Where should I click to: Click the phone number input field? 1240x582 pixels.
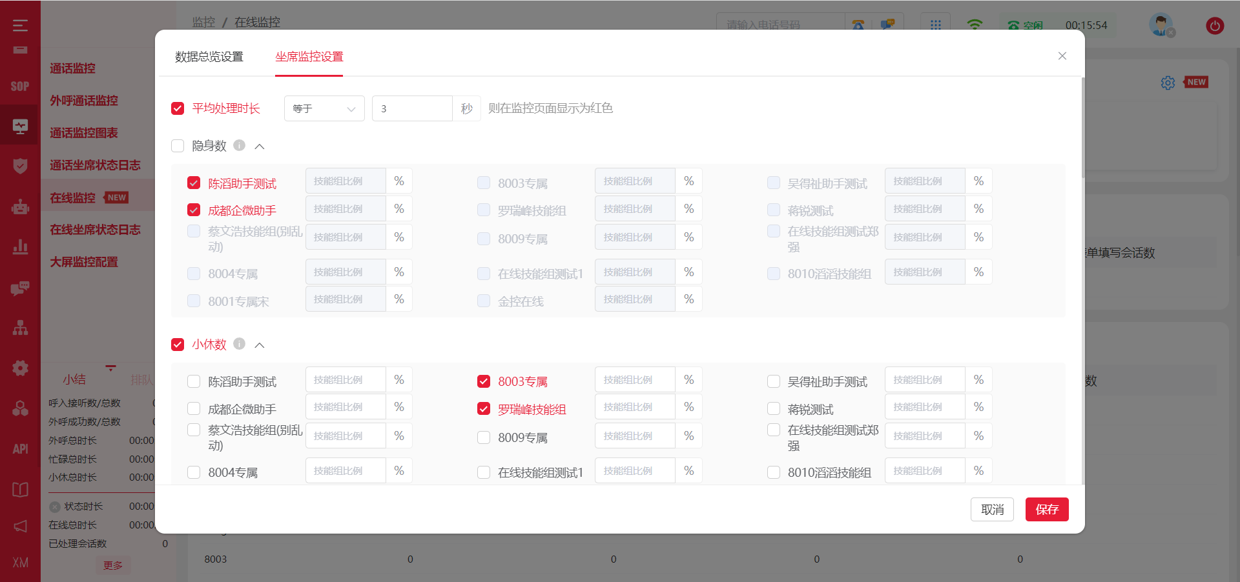coord(781,25)
